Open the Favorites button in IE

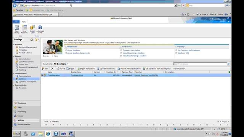coord(18,10)
